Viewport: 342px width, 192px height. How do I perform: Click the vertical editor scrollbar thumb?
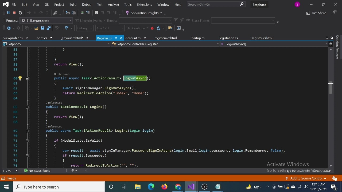click(x=331, y=88)
